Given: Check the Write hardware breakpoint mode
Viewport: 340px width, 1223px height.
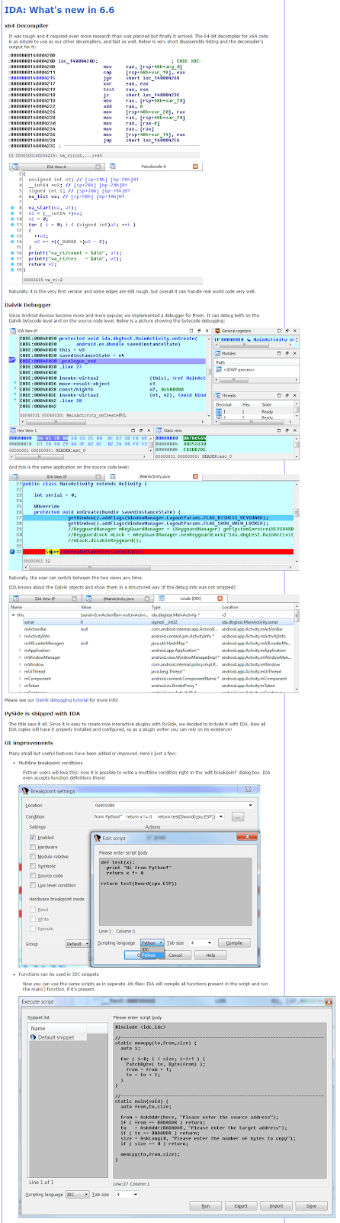Looking at the screenshot, I should coord(34,919).
